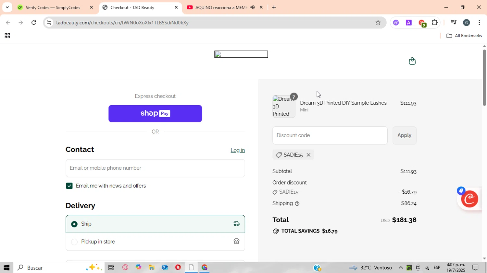Open Outlook from the taskbar
The height and width of the screenshot is (273, 487).
click(165, 268)
